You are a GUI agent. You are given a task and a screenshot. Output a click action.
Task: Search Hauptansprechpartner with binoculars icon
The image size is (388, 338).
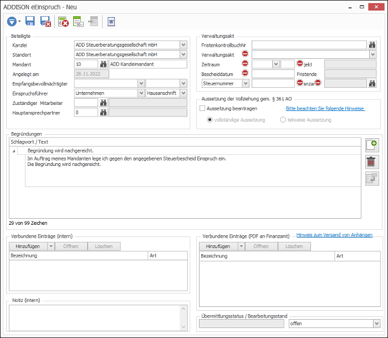click(103, 113)
